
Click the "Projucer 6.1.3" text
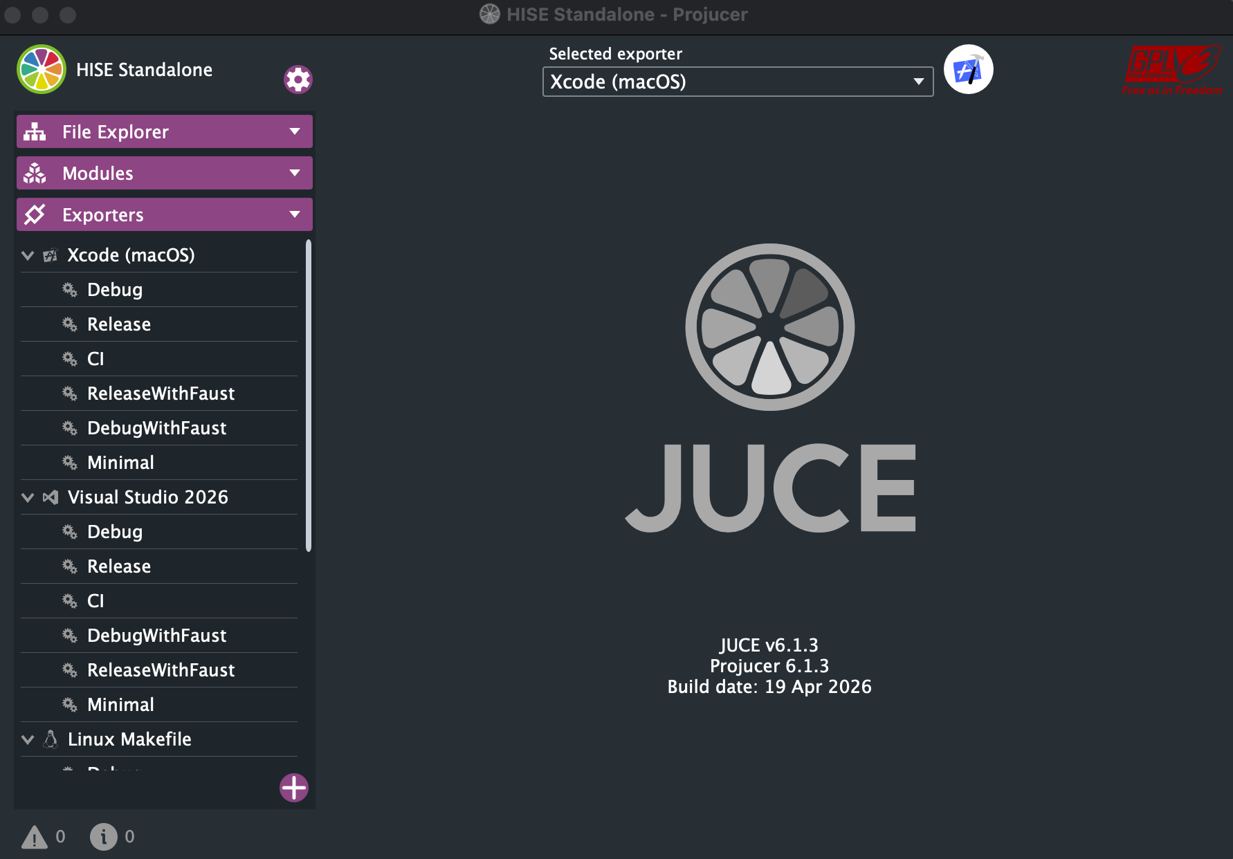pyautogui.click(x=769, y=666)
